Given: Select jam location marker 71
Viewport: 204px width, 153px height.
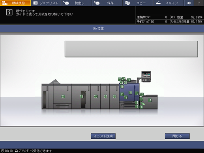Looking at the screenshot, I should click(x=129, y=80).
